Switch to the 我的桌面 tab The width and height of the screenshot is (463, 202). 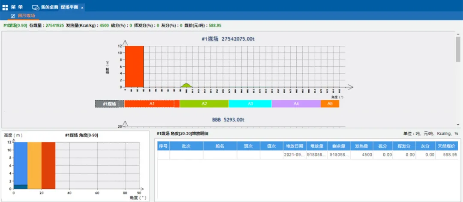click(x=49, y=8)
